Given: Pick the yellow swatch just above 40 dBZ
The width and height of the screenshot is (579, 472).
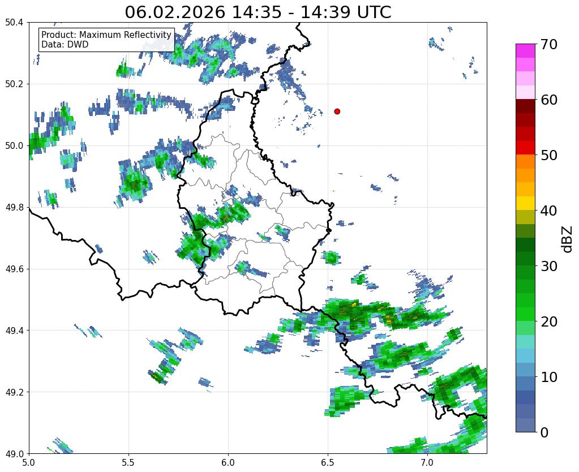Looking at the screenshot, I should (525, 204).
